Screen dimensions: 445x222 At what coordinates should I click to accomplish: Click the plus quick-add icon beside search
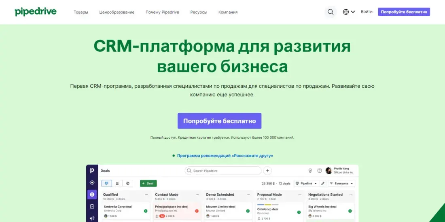[267, 171]
